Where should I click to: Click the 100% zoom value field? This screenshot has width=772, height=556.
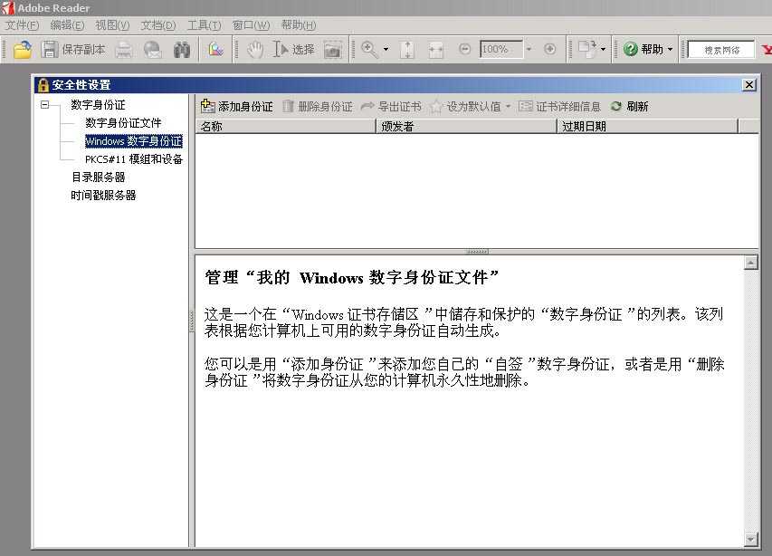point(500,49)
